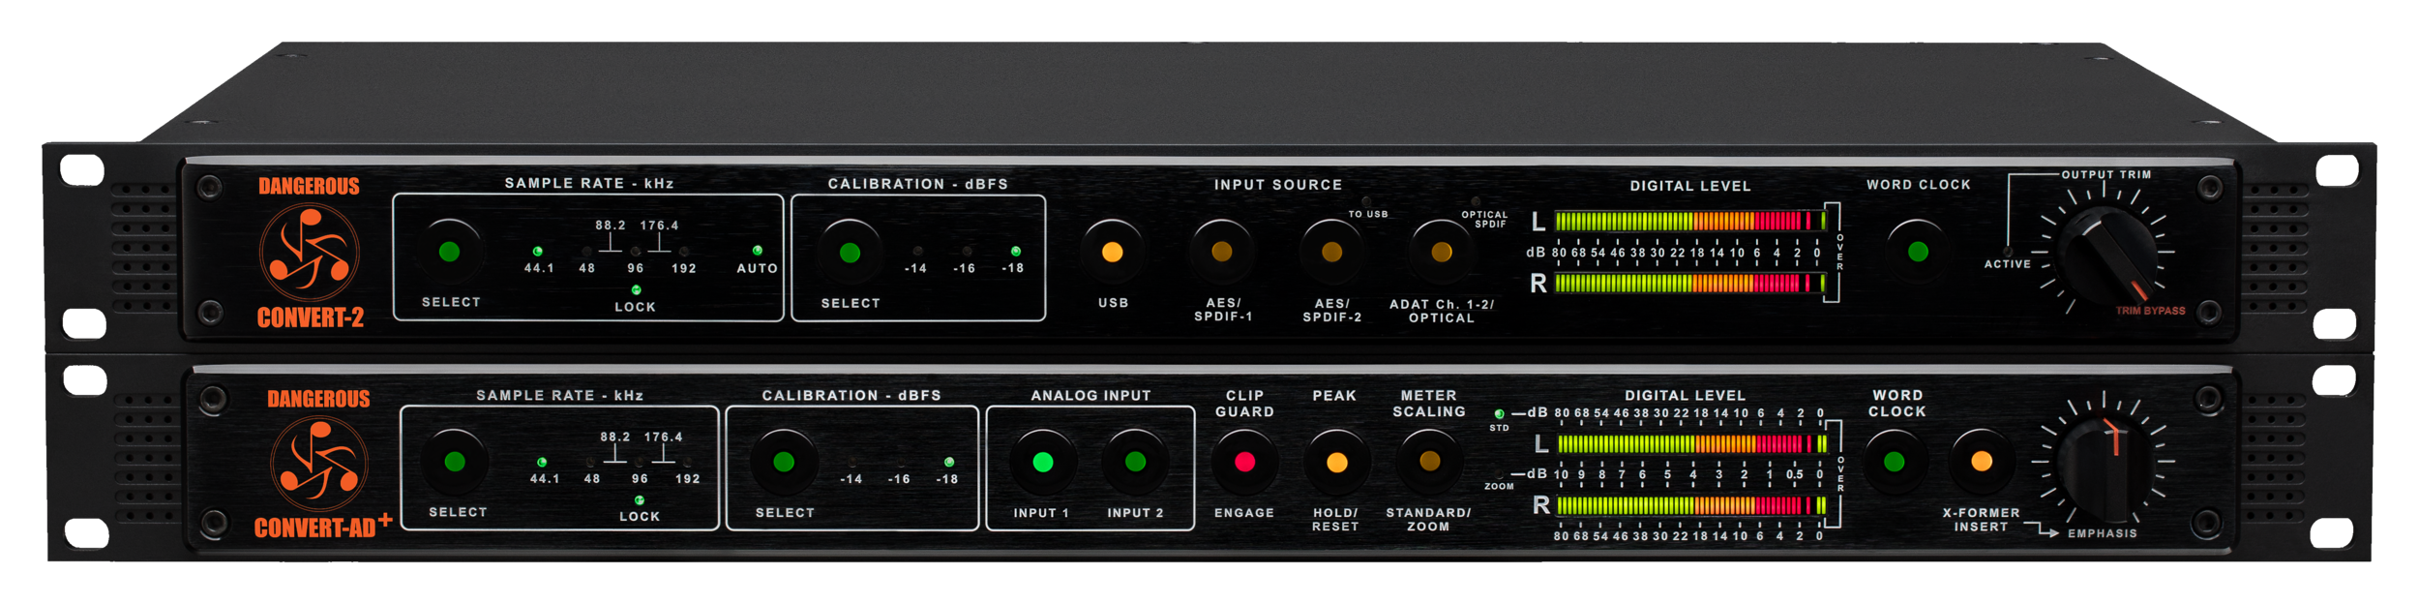Click the STD meter scale LED

point(1499,414)
